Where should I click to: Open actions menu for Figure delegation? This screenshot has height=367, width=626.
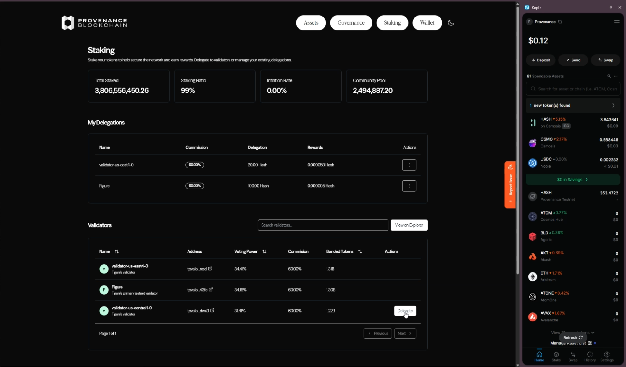(409, 186)
